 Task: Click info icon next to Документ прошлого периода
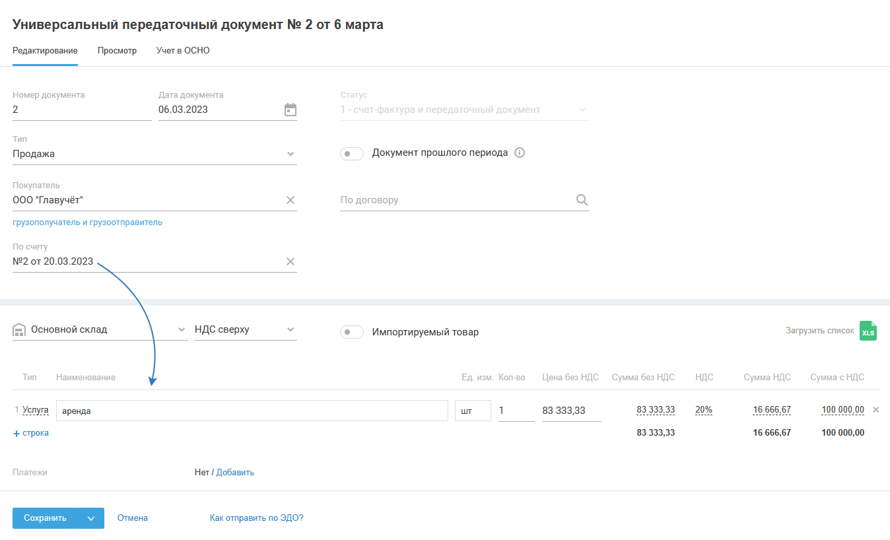click(520, 152)
